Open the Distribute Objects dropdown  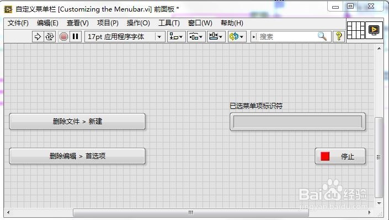pyautogui.click(x=196, y=37)
